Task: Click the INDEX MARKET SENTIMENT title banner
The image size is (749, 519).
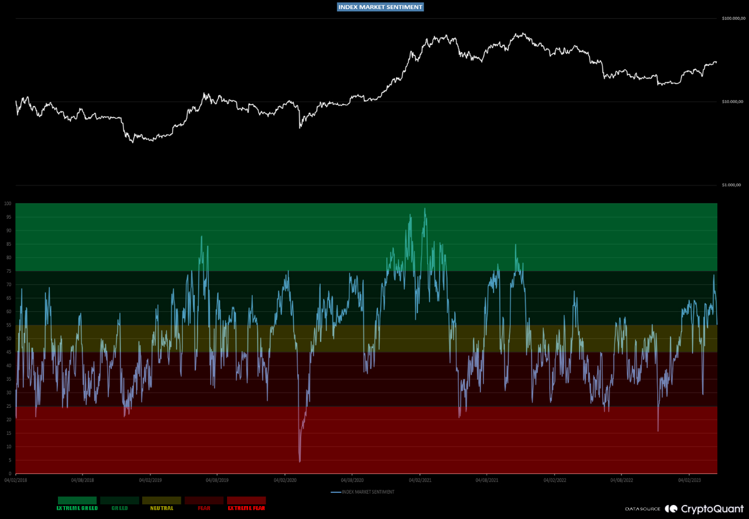Action: click(x=380, y=7)
